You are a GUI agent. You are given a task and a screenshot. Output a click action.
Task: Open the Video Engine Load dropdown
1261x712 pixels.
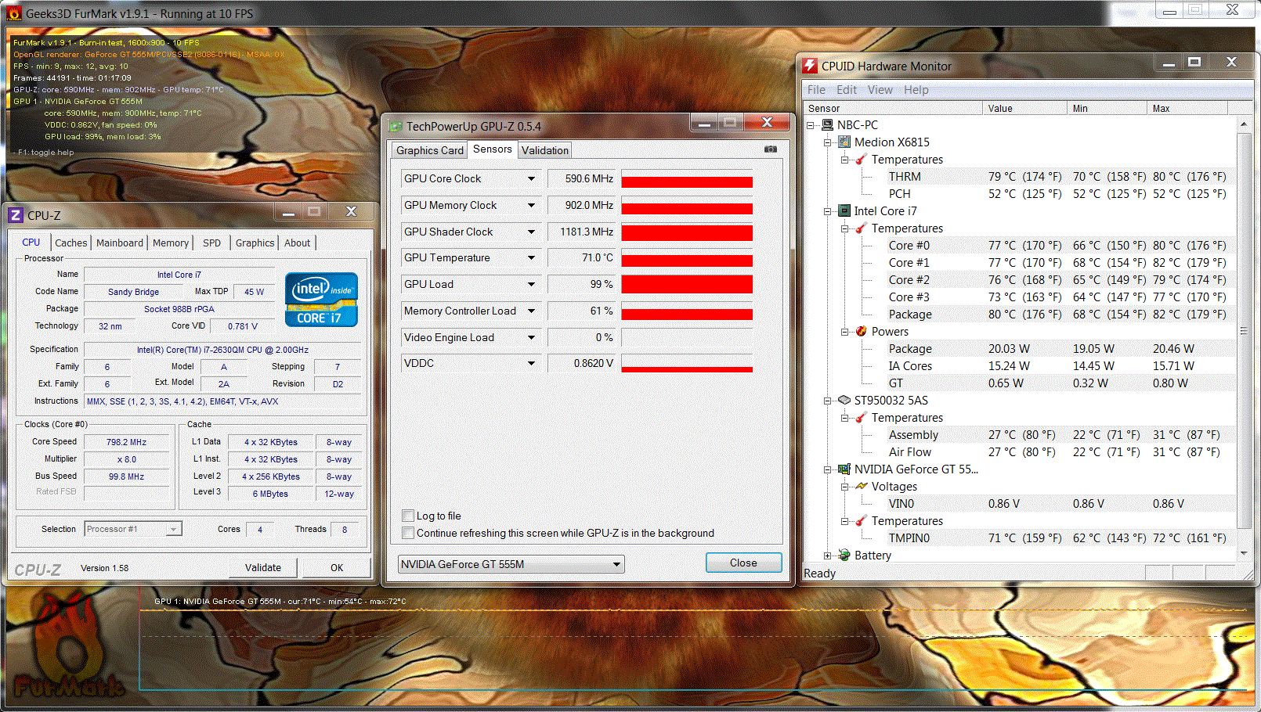tap(531, 337)
